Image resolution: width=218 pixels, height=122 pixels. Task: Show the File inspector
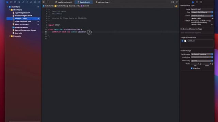pos(193,2)
